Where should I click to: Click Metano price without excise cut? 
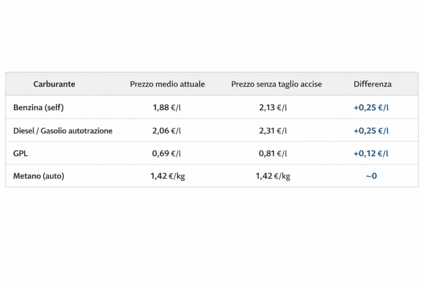(x=273, y=176)
